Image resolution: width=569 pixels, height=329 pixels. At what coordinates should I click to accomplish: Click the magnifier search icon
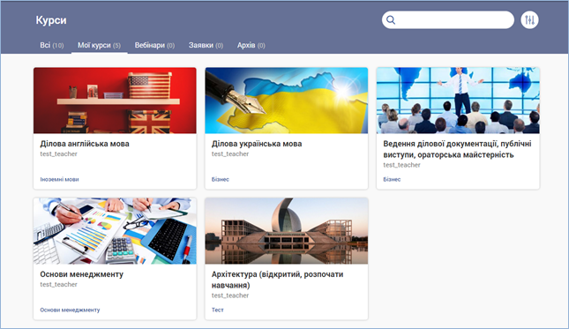(x=391, y=20)
